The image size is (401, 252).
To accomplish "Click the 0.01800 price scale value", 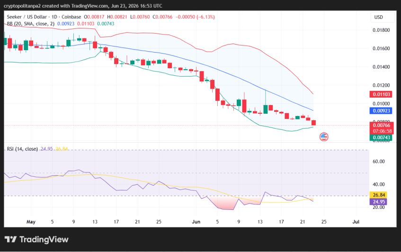I will pyautogui.click(x=381, y=30).
